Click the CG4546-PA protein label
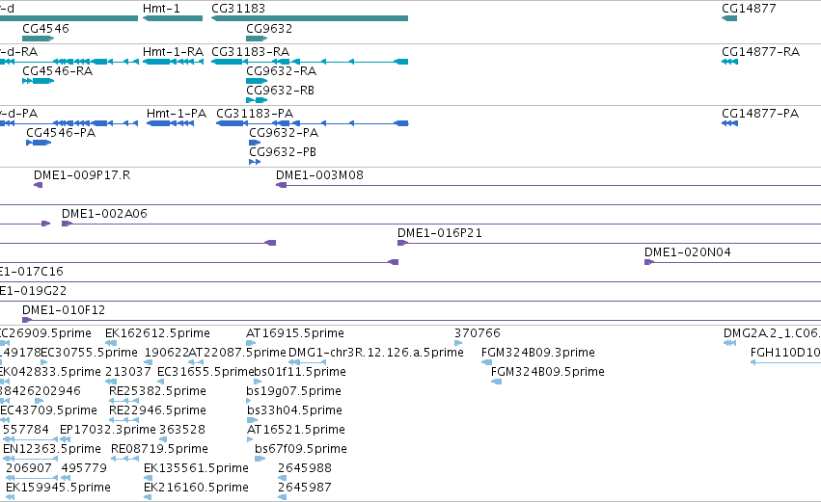This screenshot has height=502, width=821. tap(61, 133)
